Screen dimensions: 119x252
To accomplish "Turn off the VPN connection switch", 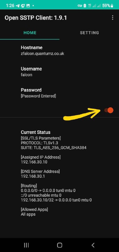I will [109, 110].
